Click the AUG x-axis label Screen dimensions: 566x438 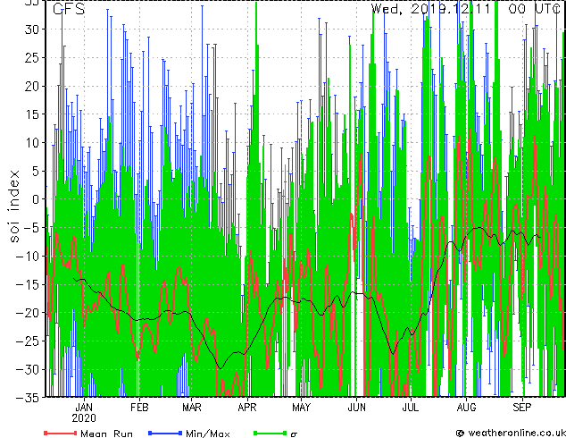point(466,408)
